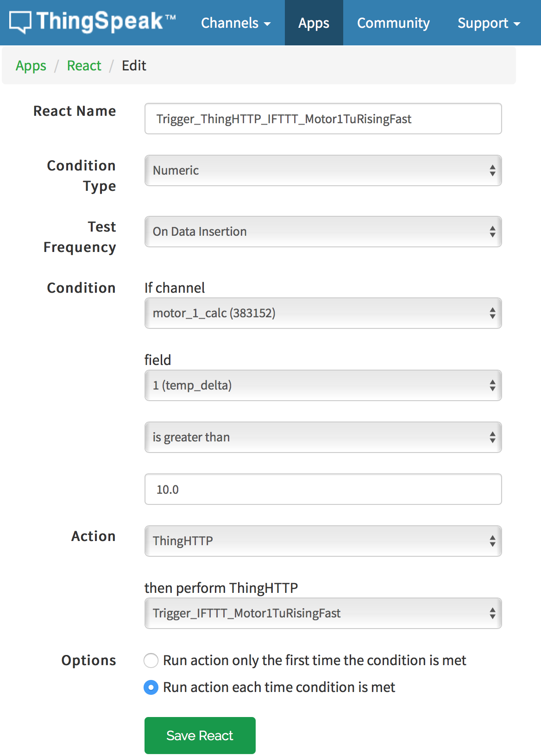Screen dimensions: 541x755
Task: Click the ThingSpeak speech-bubble logo icon
Action: 20,22
